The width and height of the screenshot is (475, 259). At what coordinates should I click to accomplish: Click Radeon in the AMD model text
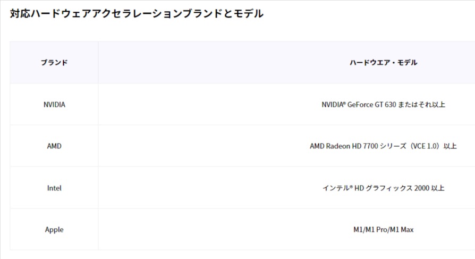[x=338, y=146]
